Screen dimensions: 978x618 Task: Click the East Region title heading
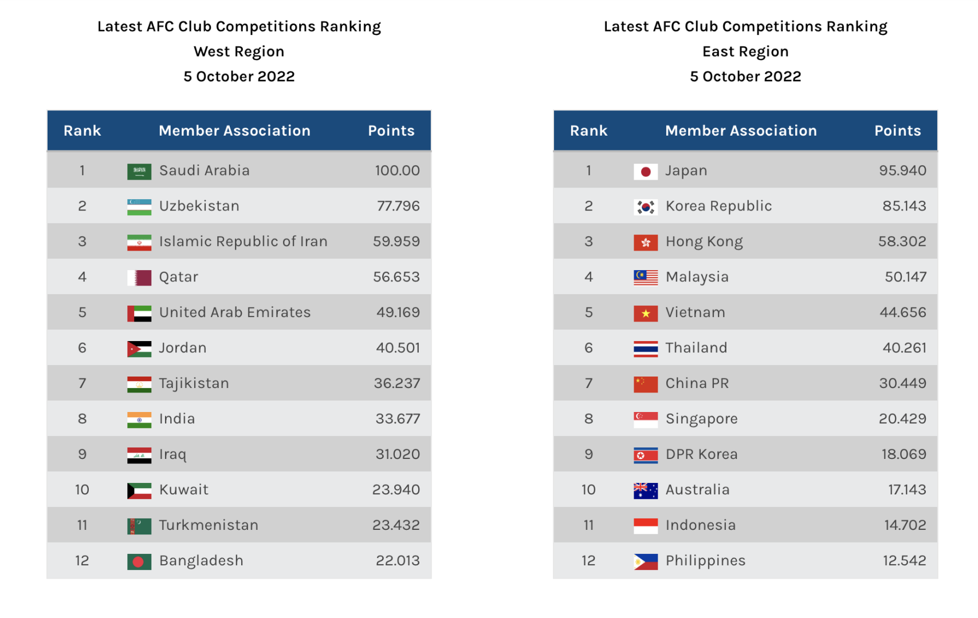click(x=745, y=51)
